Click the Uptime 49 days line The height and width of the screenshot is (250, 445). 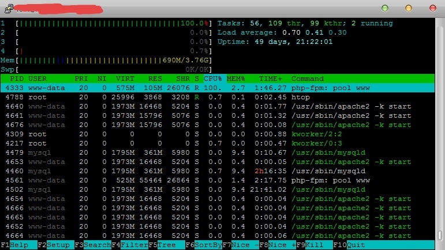point(275,42)
